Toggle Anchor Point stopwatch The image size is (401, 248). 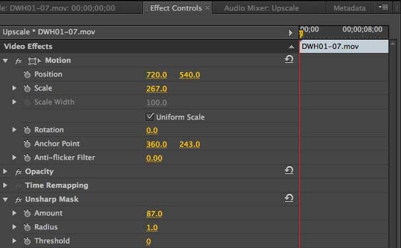point(27,144)
